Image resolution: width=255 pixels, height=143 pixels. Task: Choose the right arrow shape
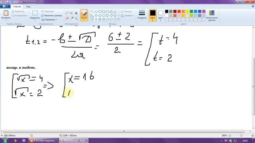point(107,15)
